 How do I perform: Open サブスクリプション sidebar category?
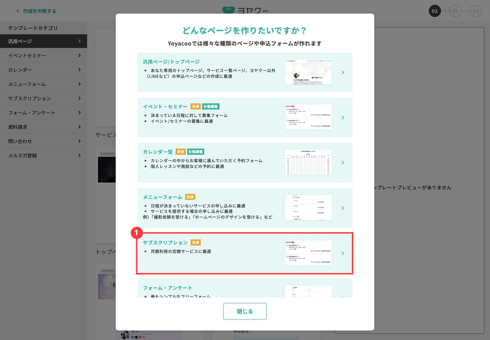(x=44, y=99)
